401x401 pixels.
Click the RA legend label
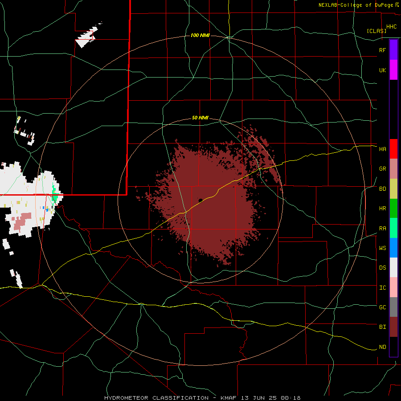point(382,229)
